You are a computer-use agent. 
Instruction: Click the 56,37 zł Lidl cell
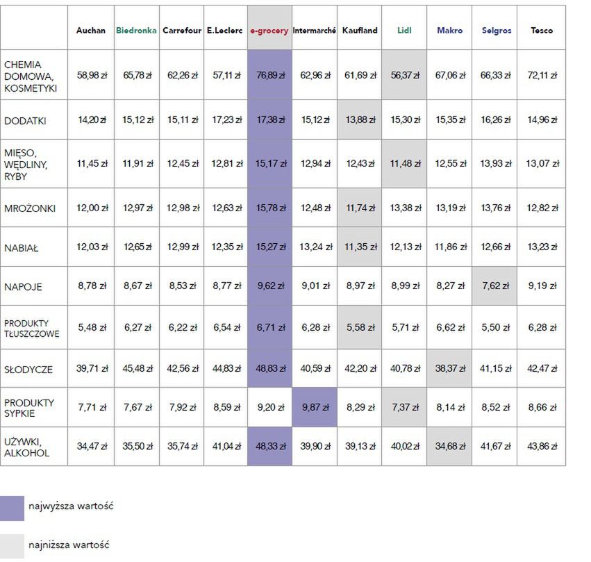(x=404, y=75)
